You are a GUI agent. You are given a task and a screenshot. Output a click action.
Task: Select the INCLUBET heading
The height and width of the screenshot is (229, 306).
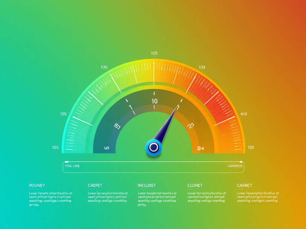tap(147, 185)
